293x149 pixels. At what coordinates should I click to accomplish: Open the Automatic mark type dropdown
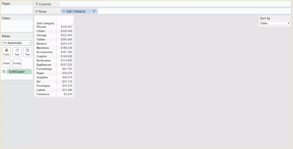pos(17,43)
